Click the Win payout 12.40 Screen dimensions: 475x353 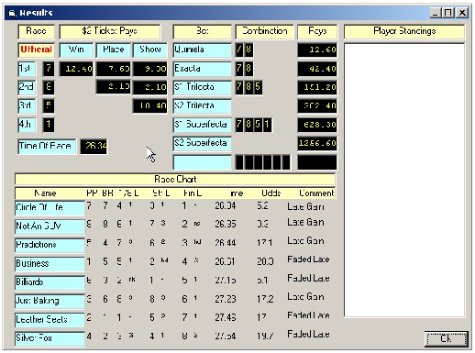click(76, 69)
